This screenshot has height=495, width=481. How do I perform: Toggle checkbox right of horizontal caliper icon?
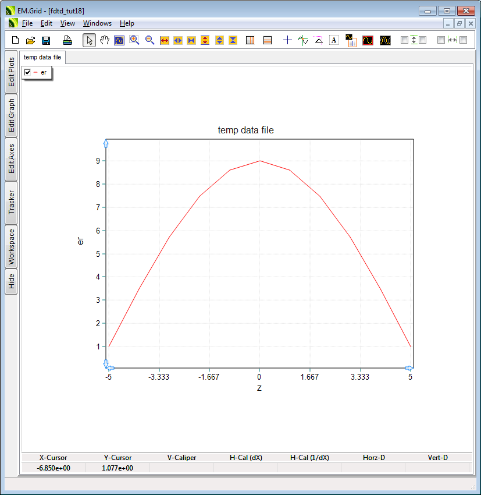point(464,40)
